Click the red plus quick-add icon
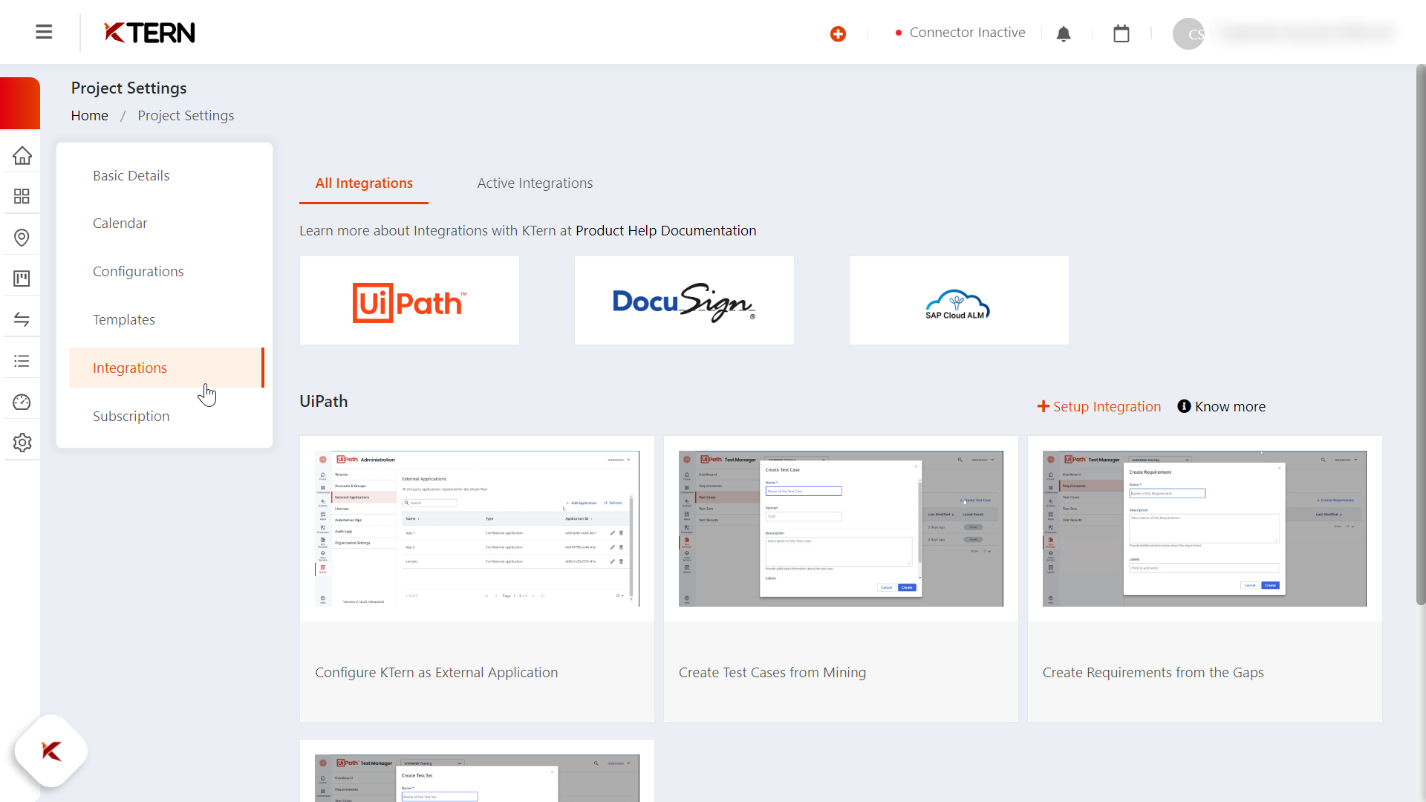1426x802 pixels. pyautogui.click(x=838, y=33)
